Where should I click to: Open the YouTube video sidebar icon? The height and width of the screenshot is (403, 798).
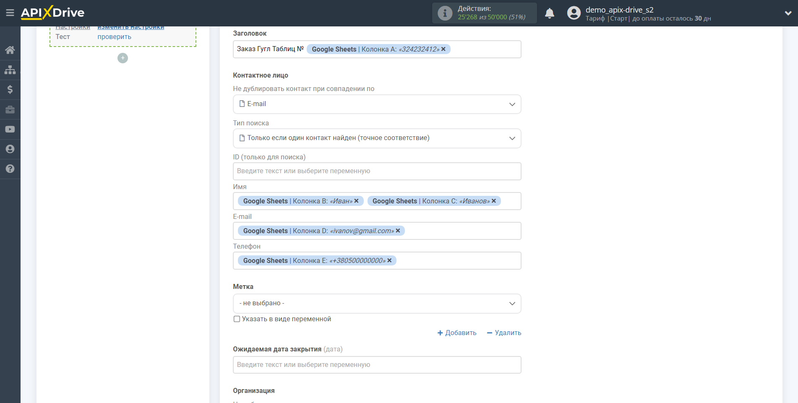point(10,129)
